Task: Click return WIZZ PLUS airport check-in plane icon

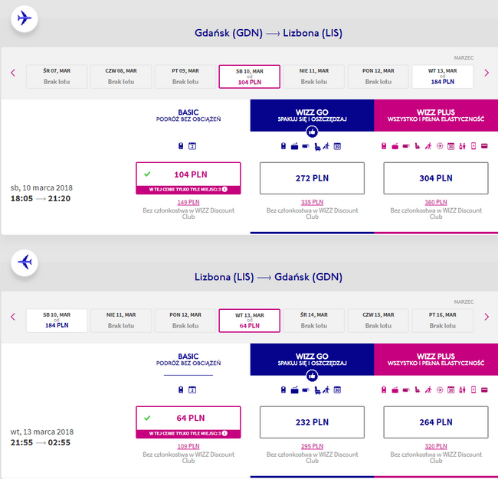Action: (440, 390)
